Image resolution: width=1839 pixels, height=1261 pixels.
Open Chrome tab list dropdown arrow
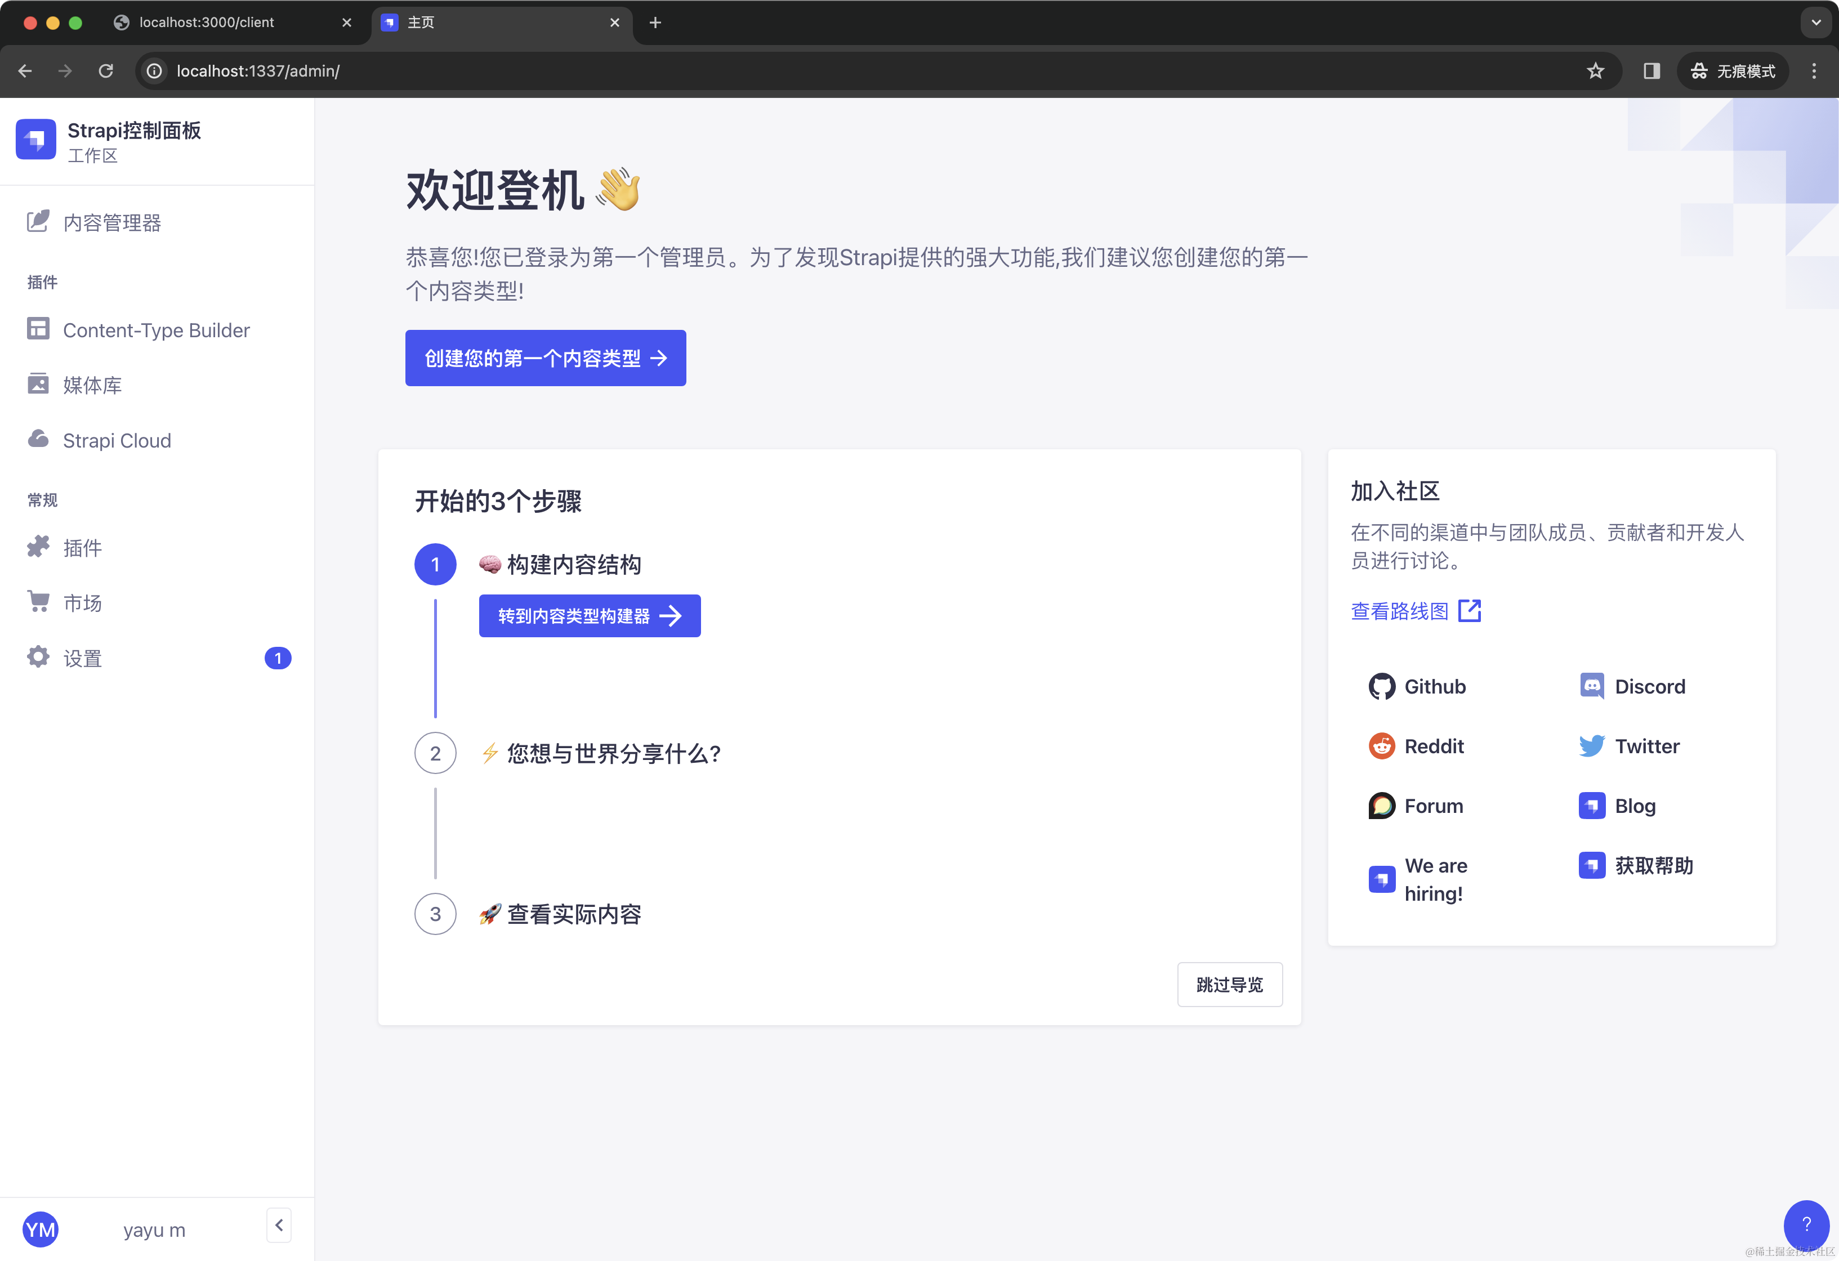[1816, 22]
